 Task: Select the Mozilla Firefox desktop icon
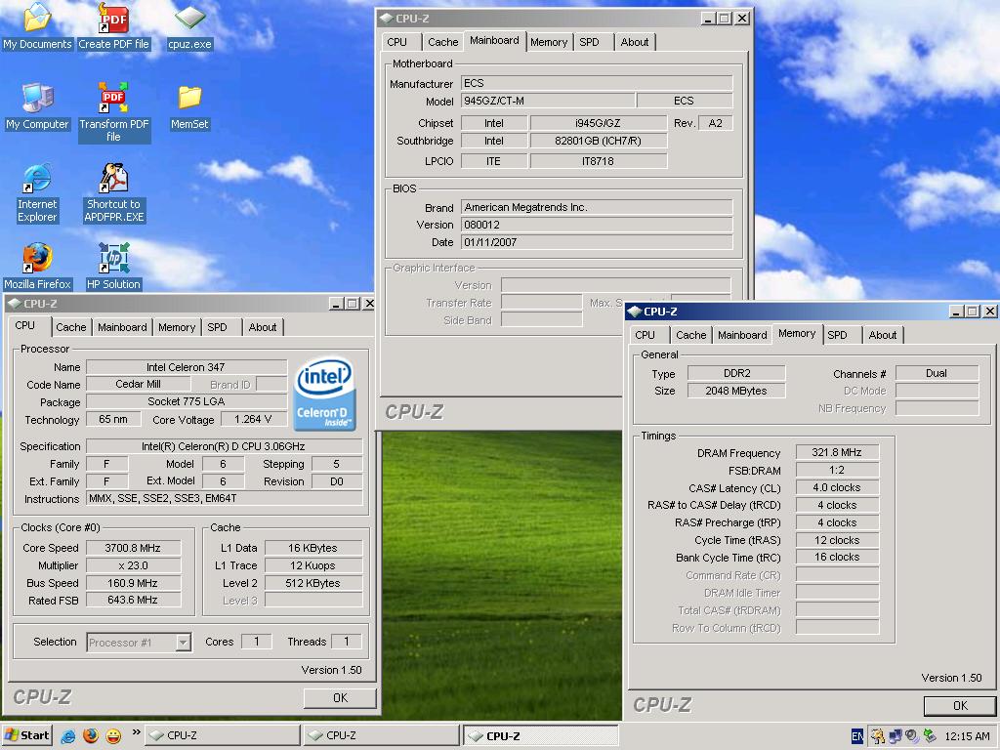coord(37,267)
